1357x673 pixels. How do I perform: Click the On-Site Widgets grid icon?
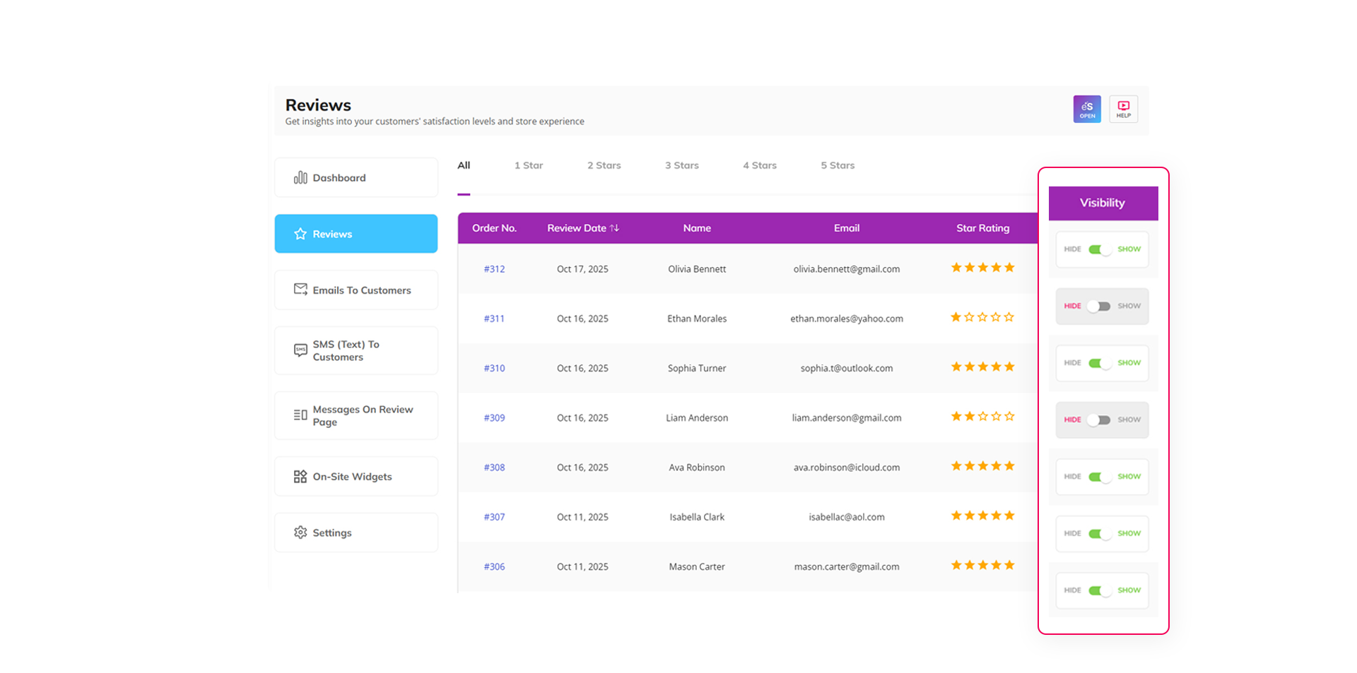(300, 476)
